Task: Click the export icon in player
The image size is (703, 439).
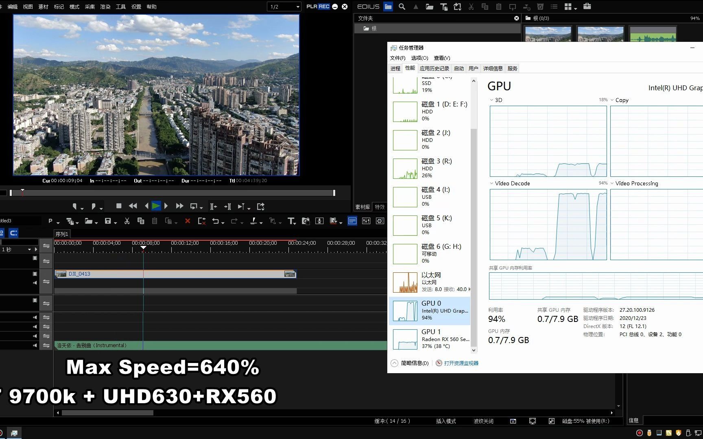Action: point(261,206)
